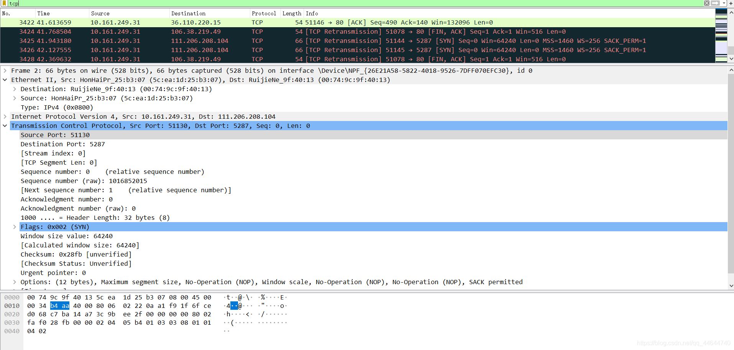Click hex offset 0000 in the bytes pane
The image size is (734, 350).
click(12, 297)
